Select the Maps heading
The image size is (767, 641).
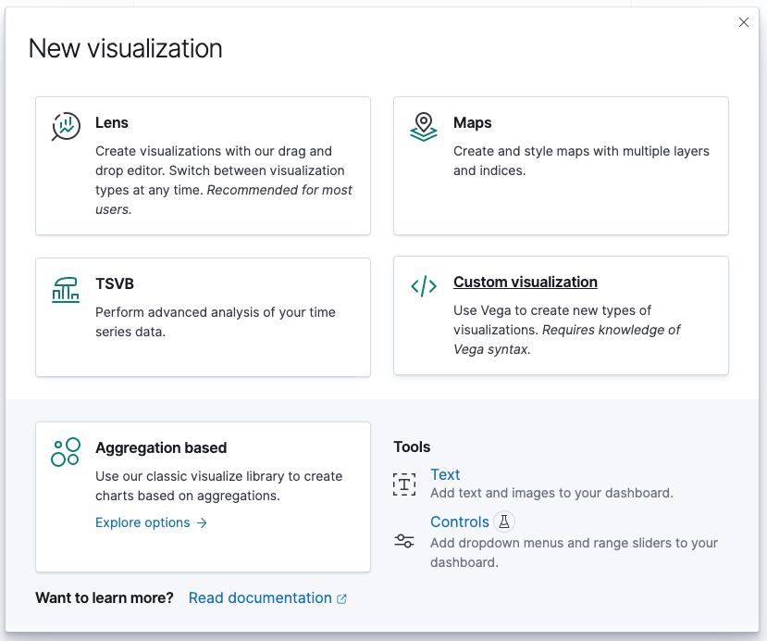tap(472, 123)
